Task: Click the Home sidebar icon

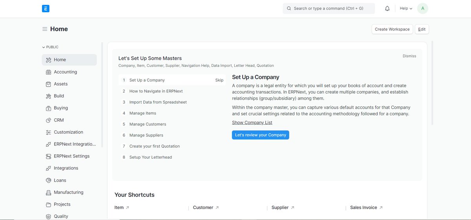Action: [x=49, y=60]
